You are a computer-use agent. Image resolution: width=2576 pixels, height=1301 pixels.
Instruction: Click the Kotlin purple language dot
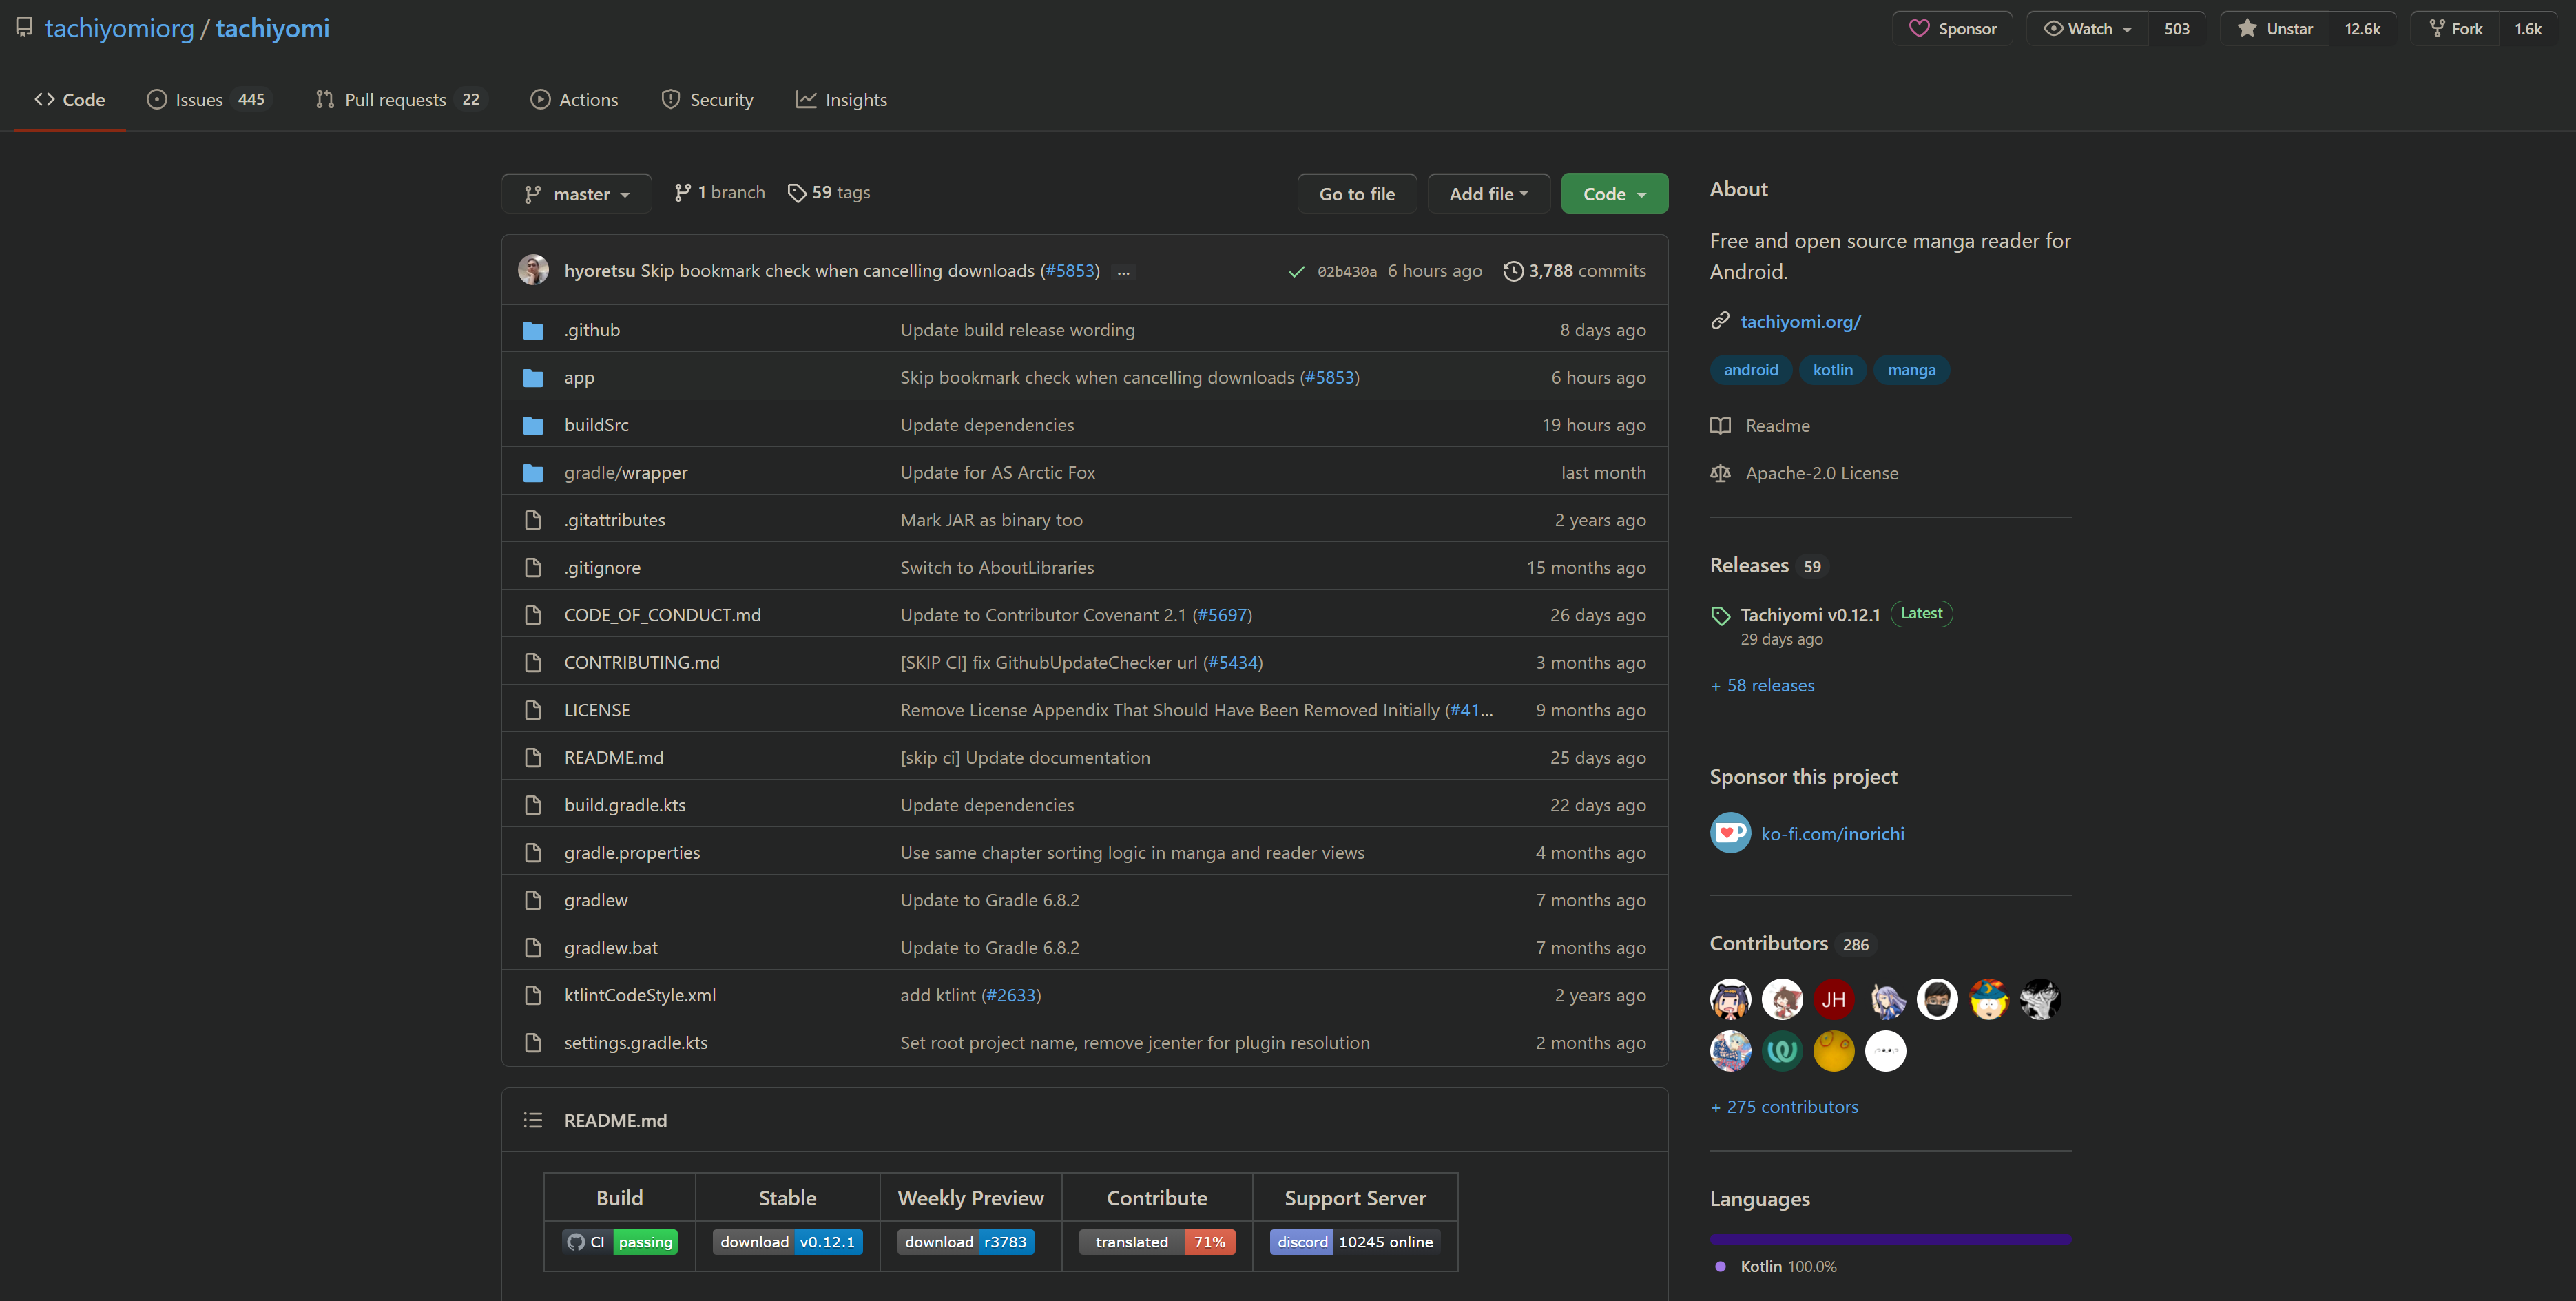1720,1267
